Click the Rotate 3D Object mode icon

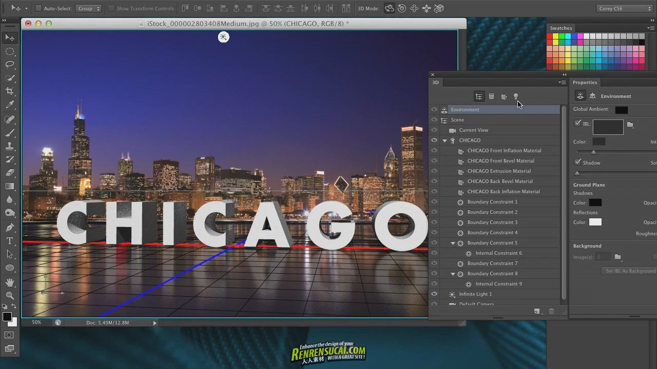390,8
